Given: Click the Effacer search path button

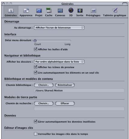Looking at the screenshot, I should [65, 103].
